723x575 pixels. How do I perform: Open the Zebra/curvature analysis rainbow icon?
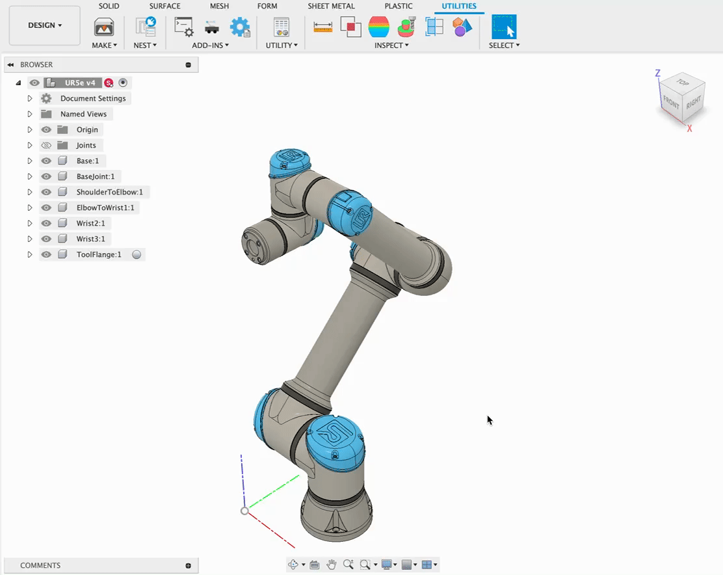click(x=379, y=27)
